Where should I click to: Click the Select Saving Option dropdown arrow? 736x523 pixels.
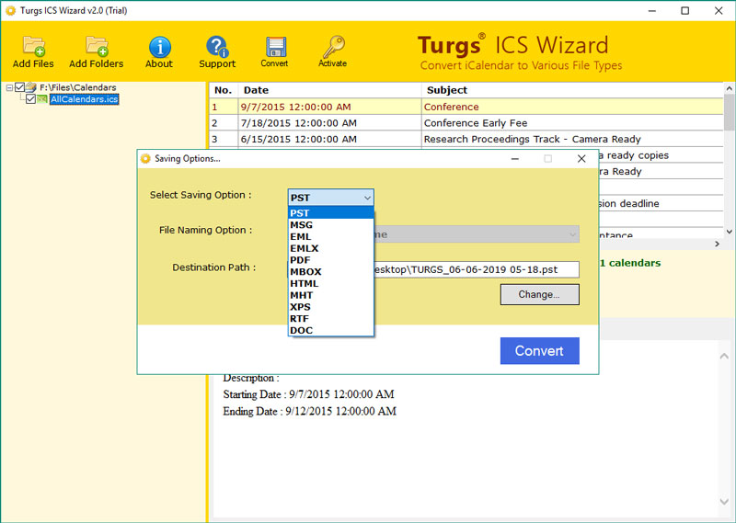coord(366,197)
